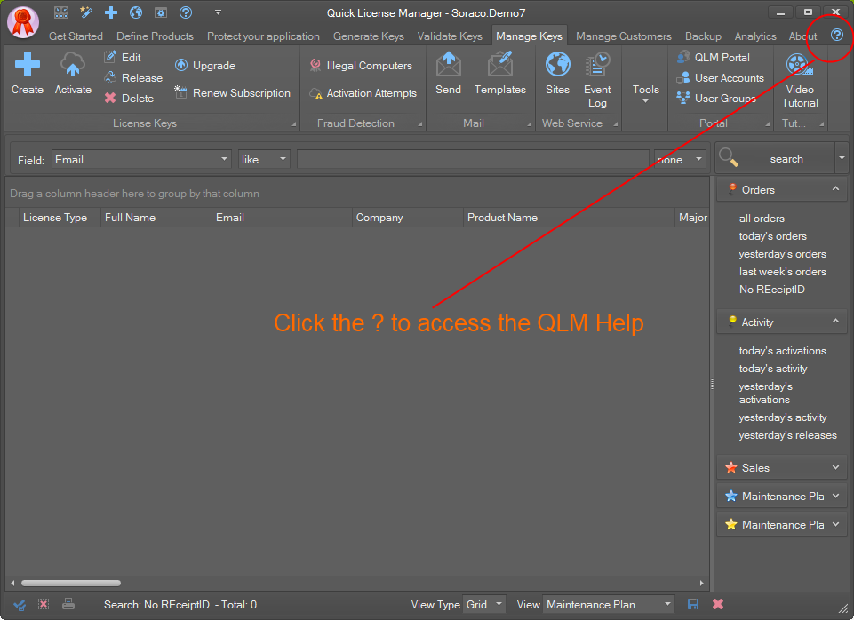The width and height of the screenshot is (854, 620).
Task: Switch to the Backup tab
Action: 703,36
